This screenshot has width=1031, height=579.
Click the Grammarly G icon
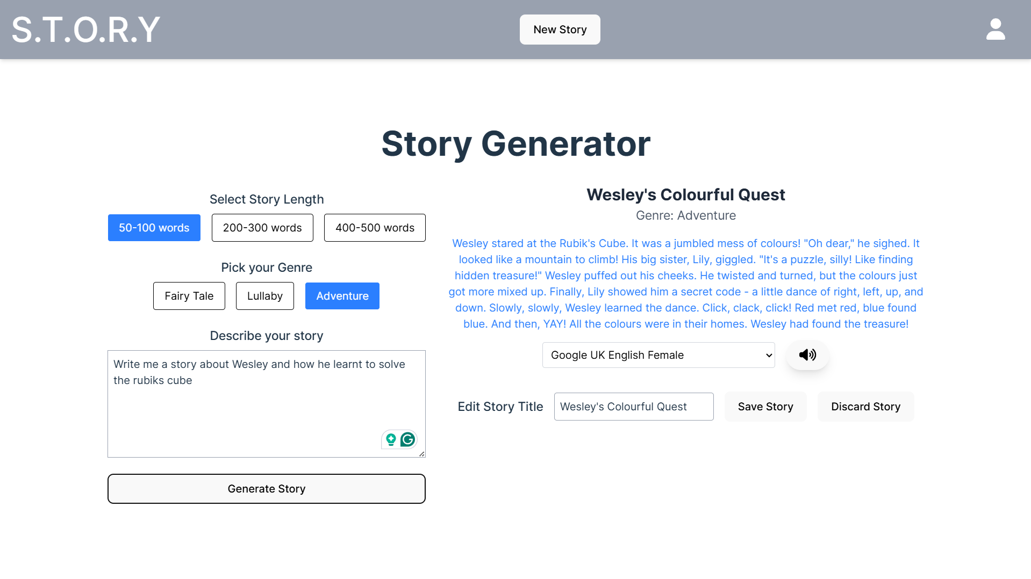click(408, 439)
